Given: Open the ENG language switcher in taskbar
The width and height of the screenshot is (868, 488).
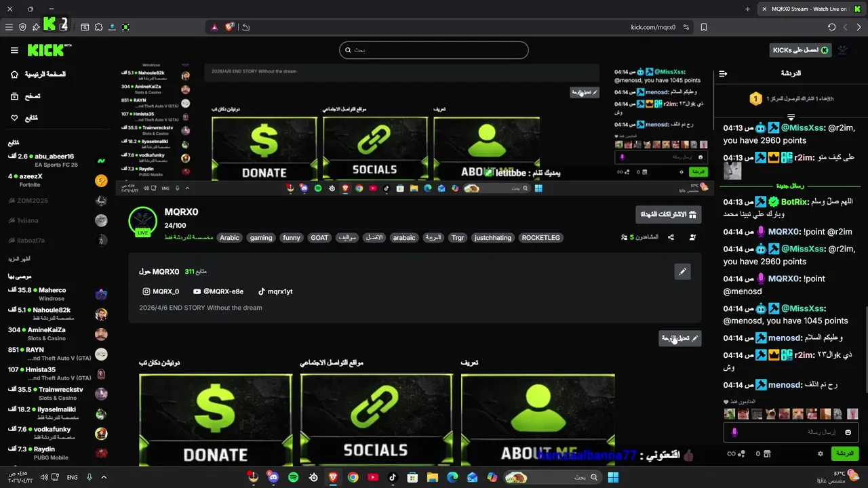Looking at the screenshot, I should click(x=72, y=477).
